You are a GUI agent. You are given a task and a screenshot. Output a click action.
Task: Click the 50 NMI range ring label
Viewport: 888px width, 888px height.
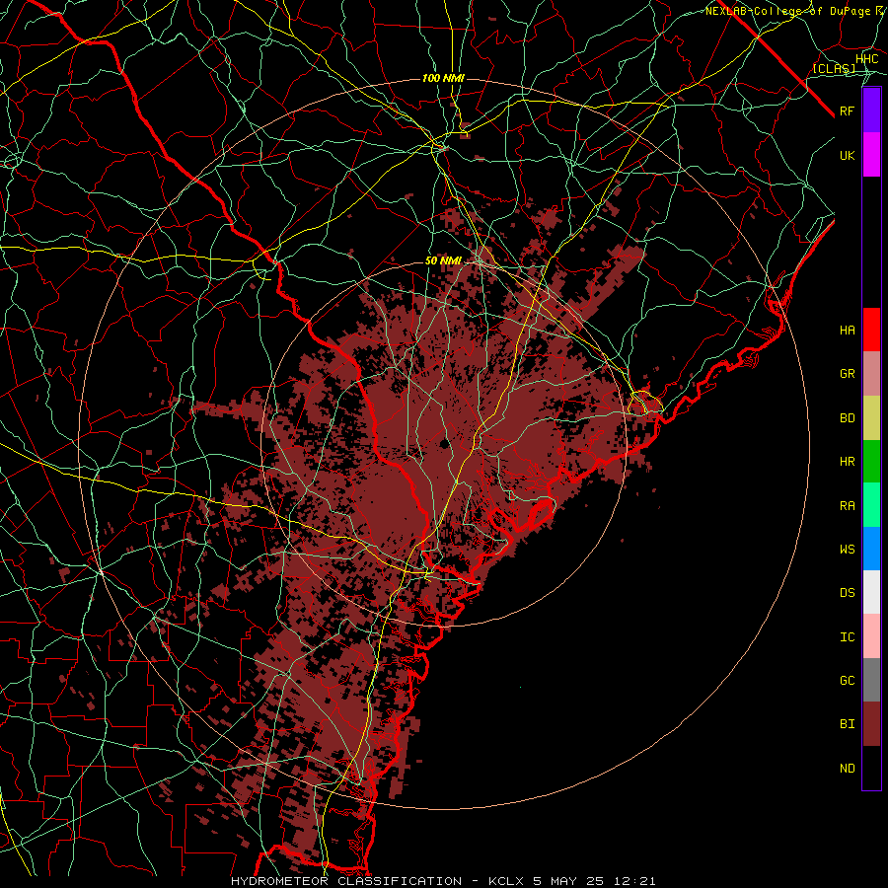click(x=443, y=261)
